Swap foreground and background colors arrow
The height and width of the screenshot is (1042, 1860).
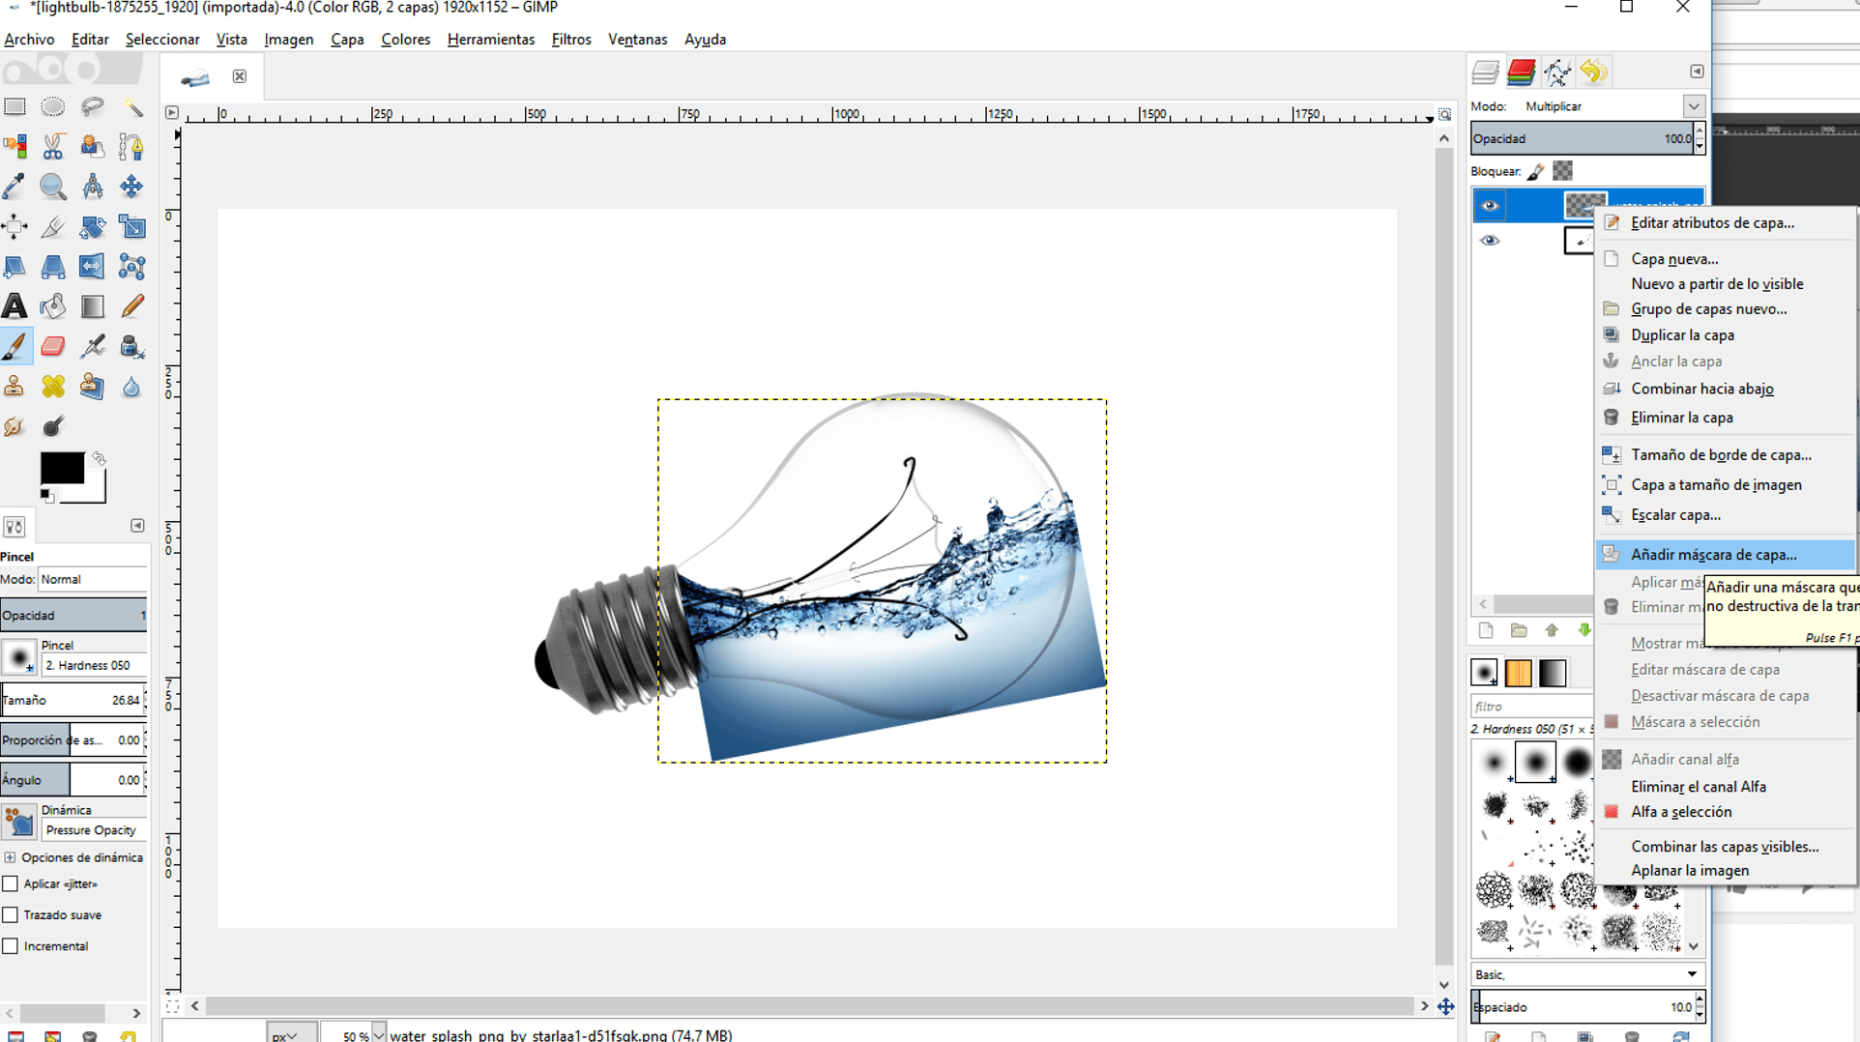tap(99, 459)
